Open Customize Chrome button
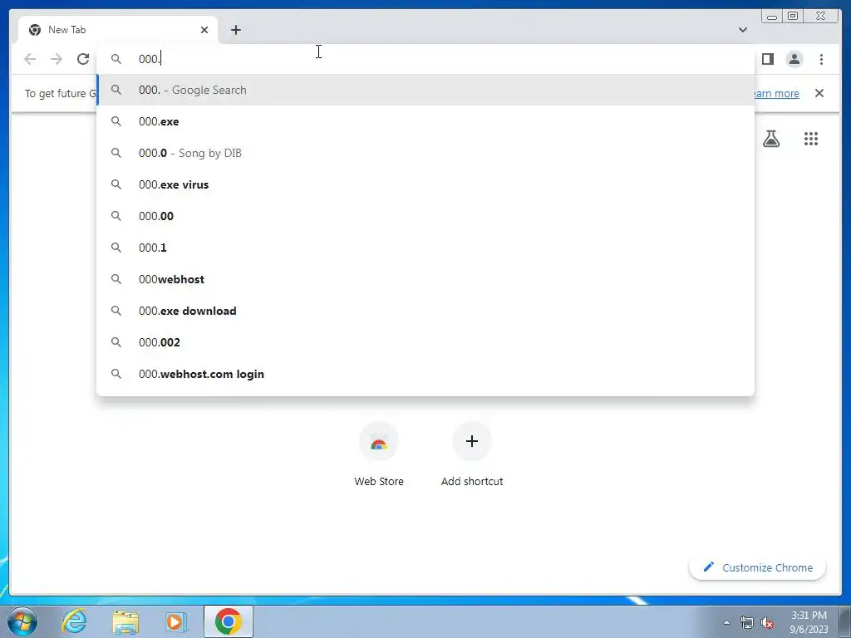Image resolution: width=851 pixels, height=638 pixels. point(757,567)
